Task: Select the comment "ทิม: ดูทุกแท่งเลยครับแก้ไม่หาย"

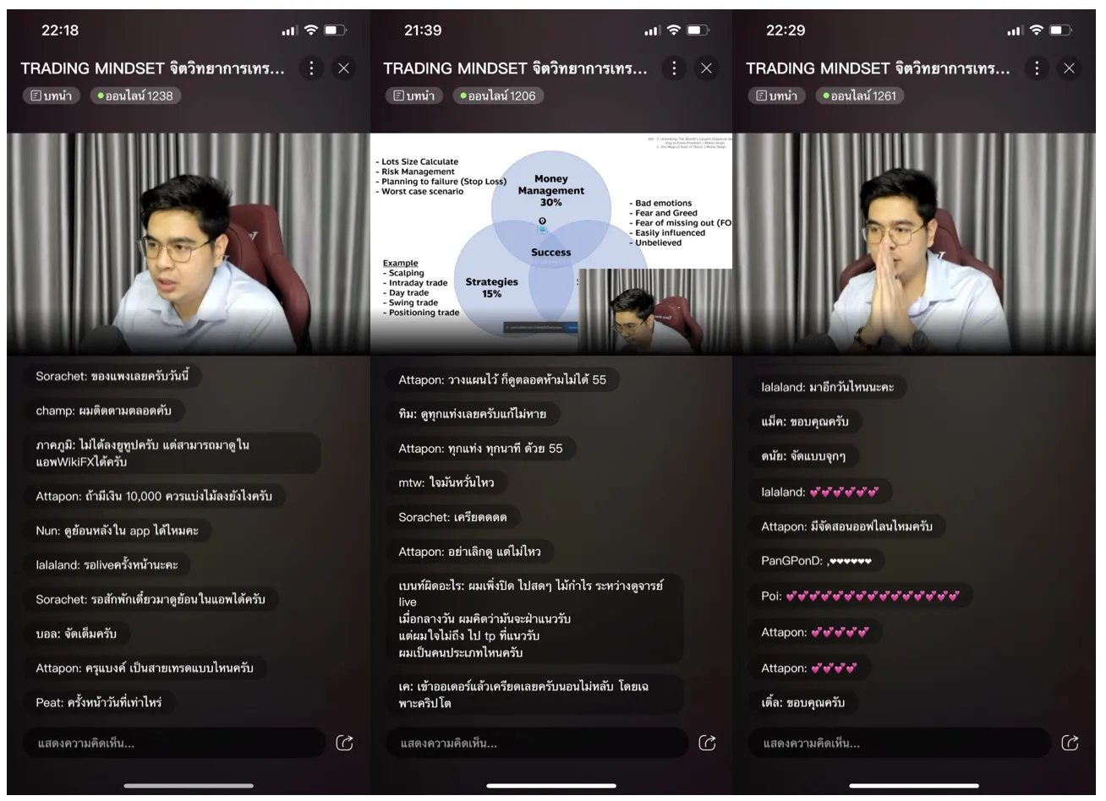Action: click(x=473, y=414)
